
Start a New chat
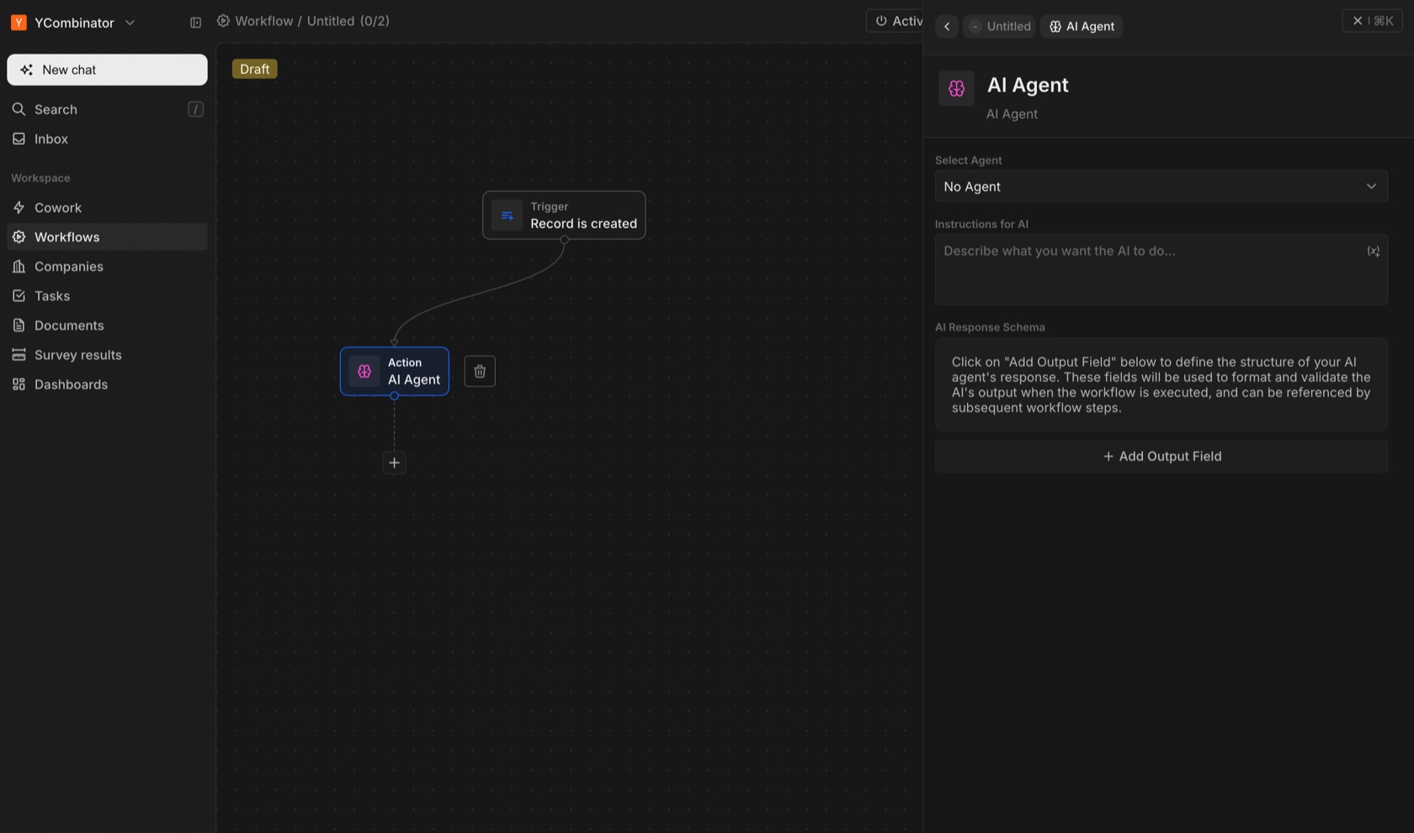pos(107,70)
